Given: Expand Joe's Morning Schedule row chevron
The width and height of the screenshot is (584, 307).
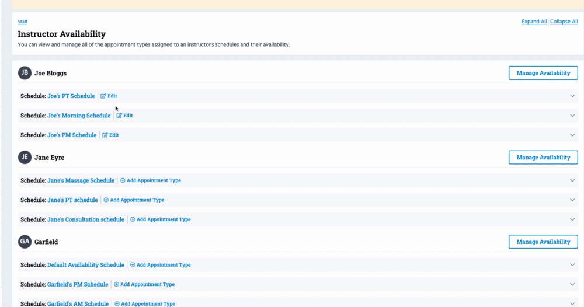Looking at the screenshot, I should point(572,116).
